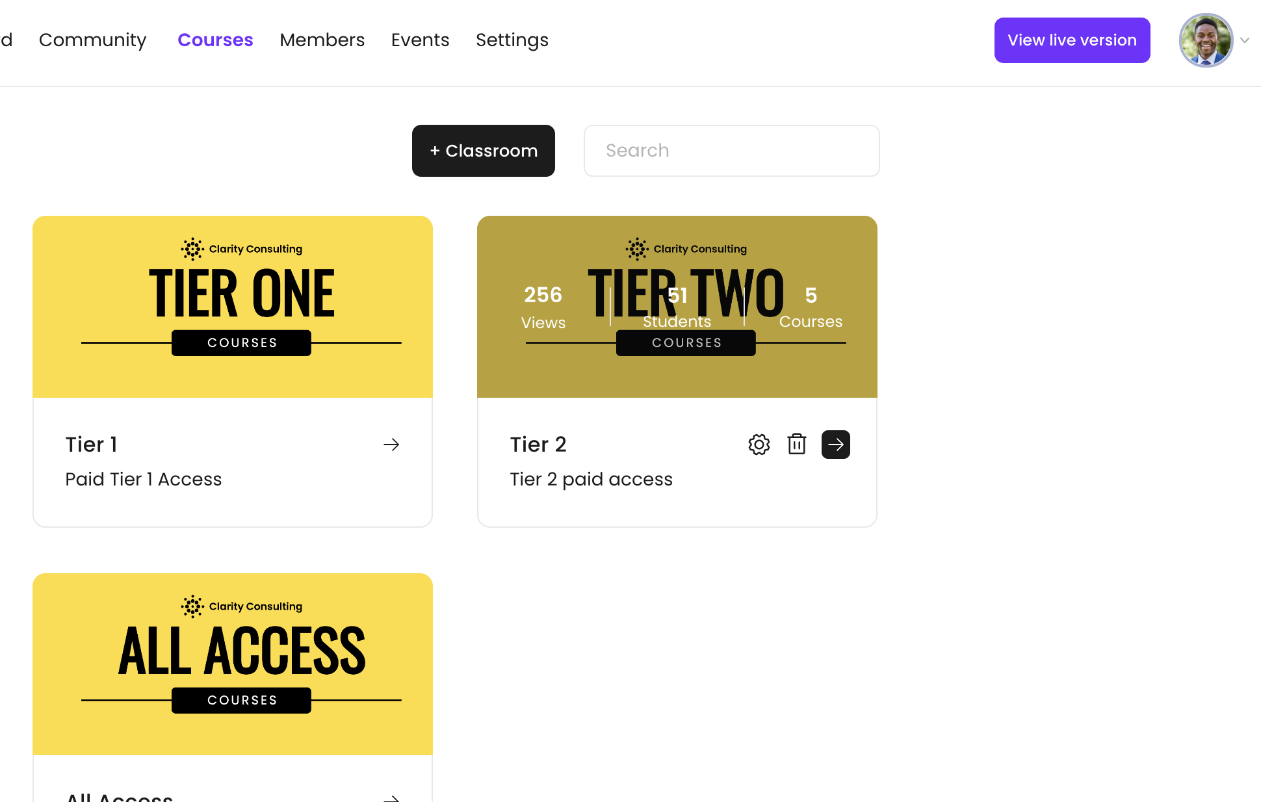
Task: Open the Events tab
Action: (x=420, y=40)
